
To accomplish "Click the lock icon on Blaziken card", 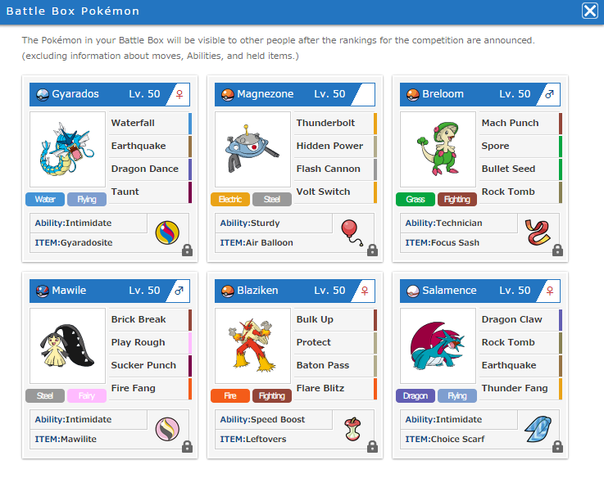I will 372,446.
